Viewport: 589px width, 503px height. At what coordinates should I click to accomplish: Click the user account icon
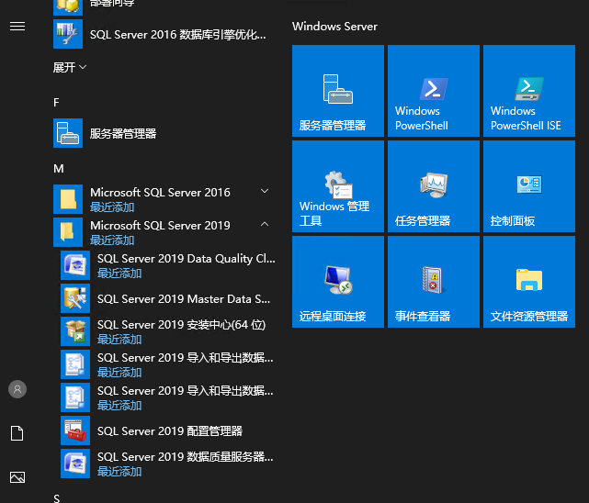[17, 389]
